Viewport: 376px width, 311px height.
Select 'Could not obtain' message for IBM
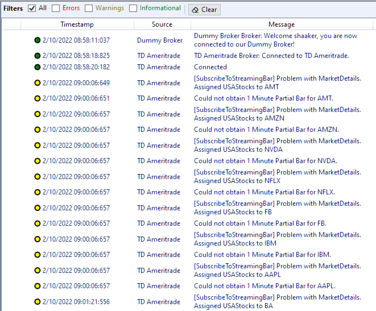click(262, 255)
